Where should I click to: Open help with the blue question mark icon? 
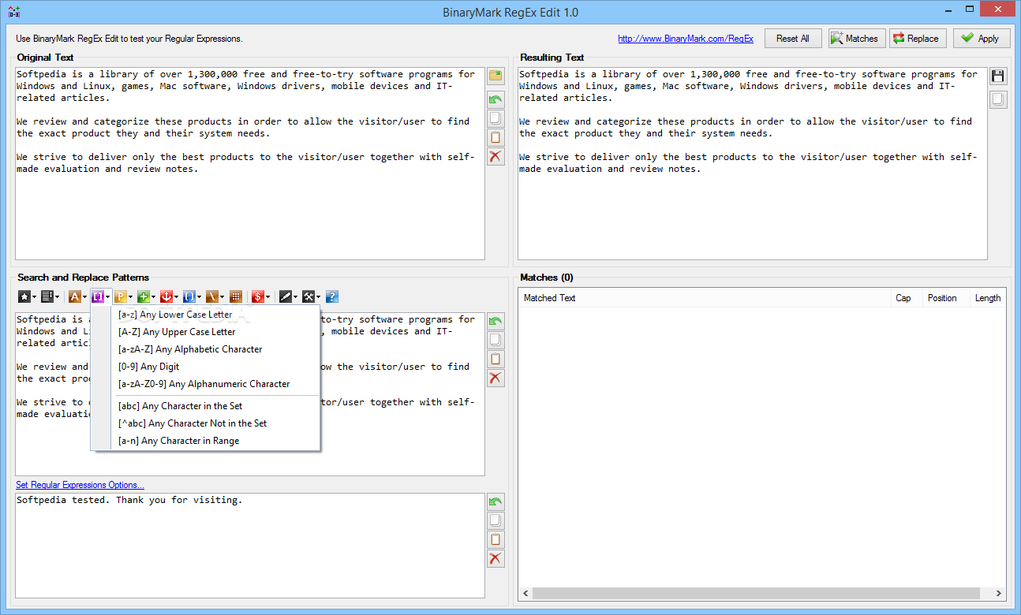click(x=332, y=296)
